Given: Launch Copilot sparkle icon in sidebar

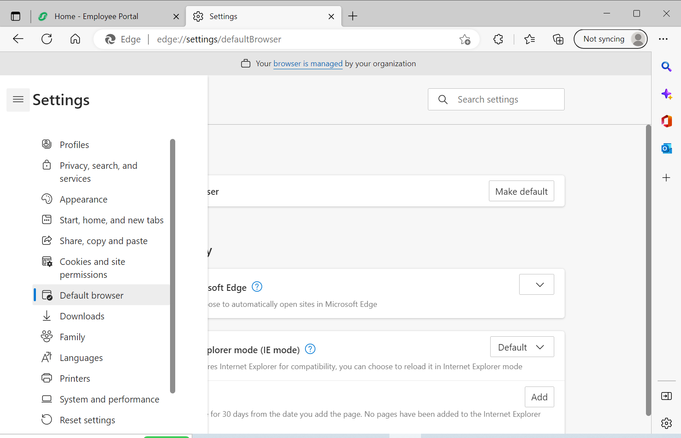Looking at the screenshot, I should 666,94.
